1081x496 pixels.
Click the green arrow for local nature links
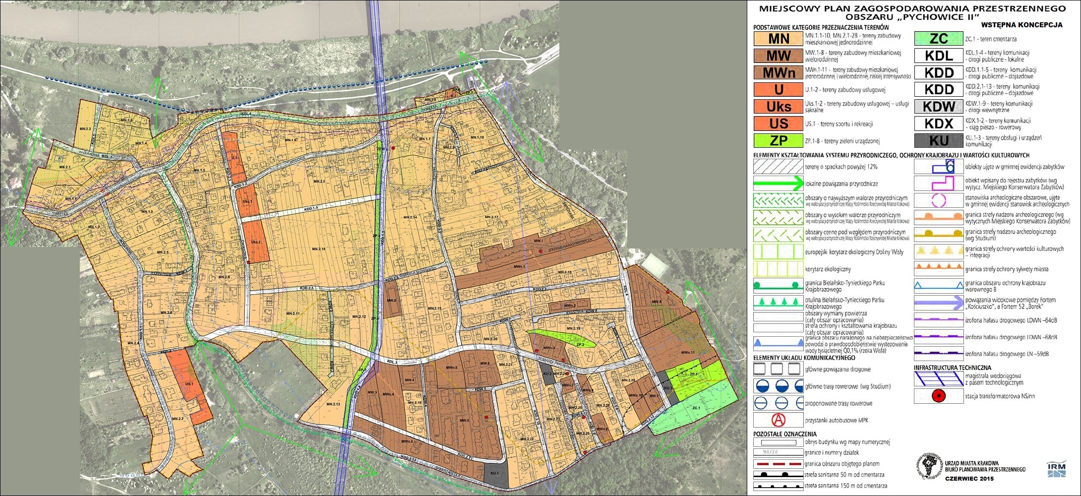(778, 184)
